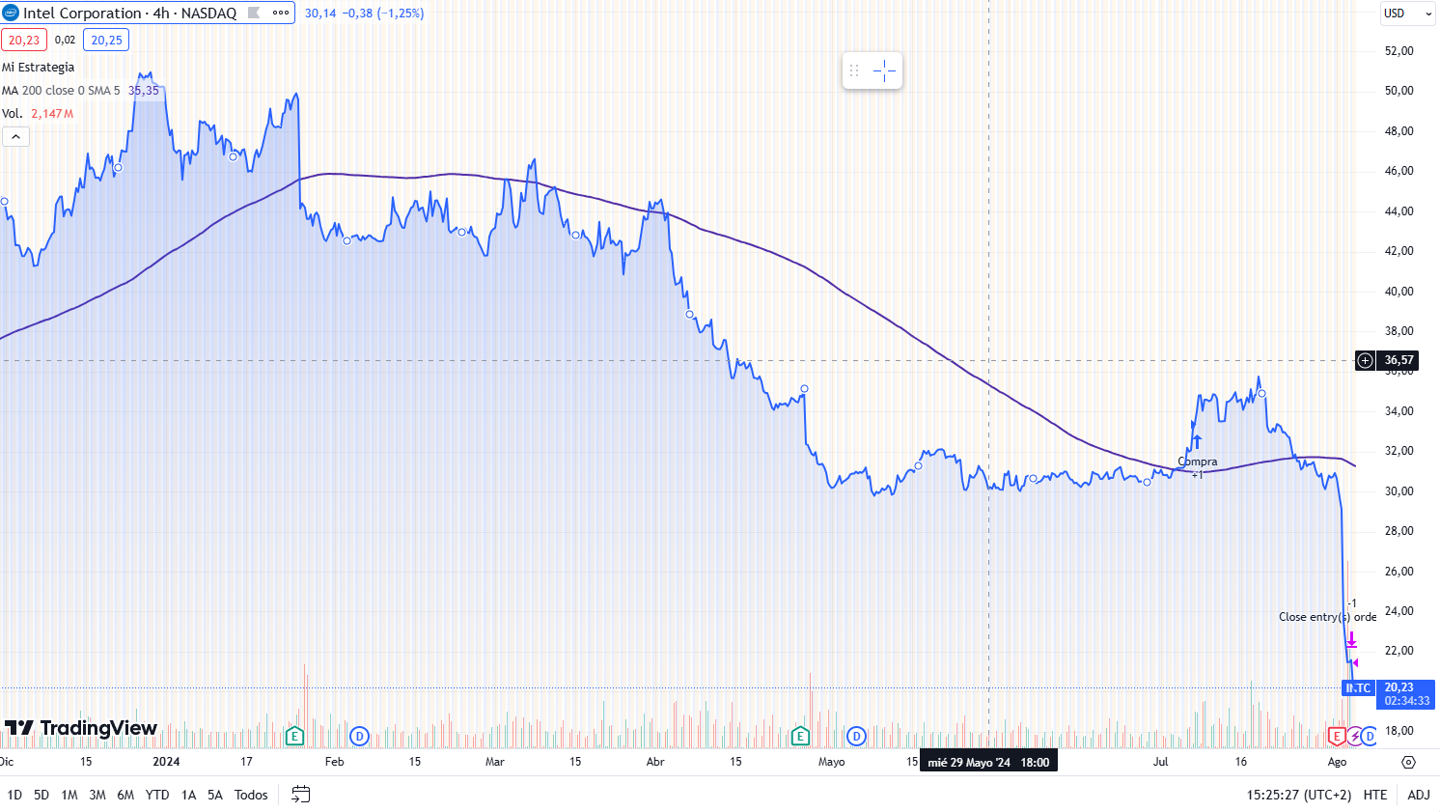
Task: Select the Todos date range
Action: click(251, 795)
